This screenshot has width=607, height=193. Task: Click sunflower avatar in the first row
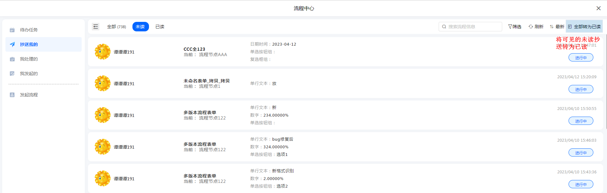[103, 52]
